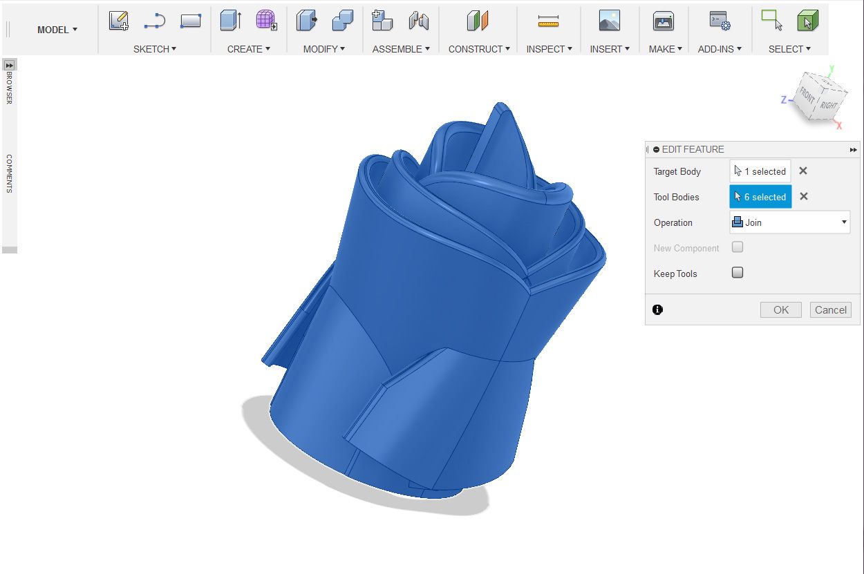The image size is (864, 574).
Task: Open the ASSEMBLE menu
Action: click(x=401, y=49)
